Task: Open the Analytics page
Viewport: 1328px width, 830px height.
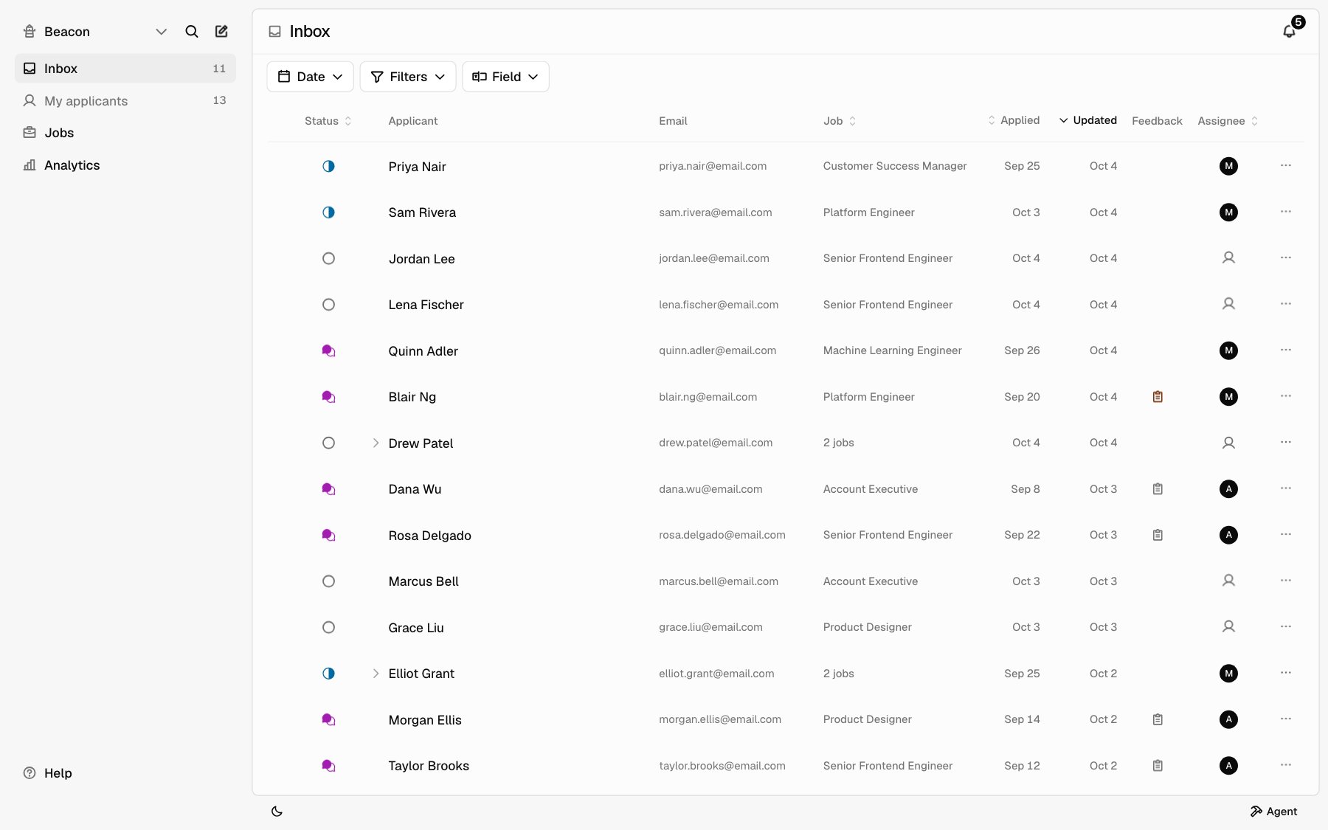Action: tap(125, 165)
